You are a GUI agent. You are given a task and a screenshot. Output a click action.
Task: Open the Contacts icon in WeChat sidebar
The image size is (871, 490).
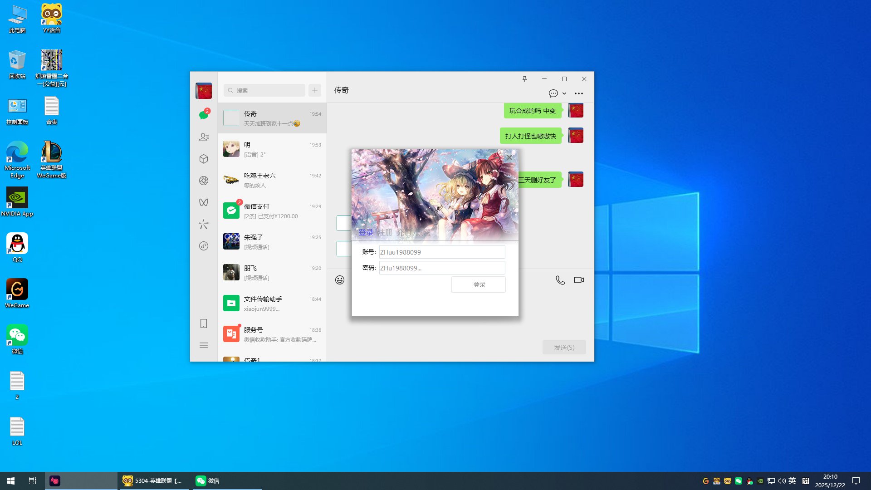click(x=204, y=137)
